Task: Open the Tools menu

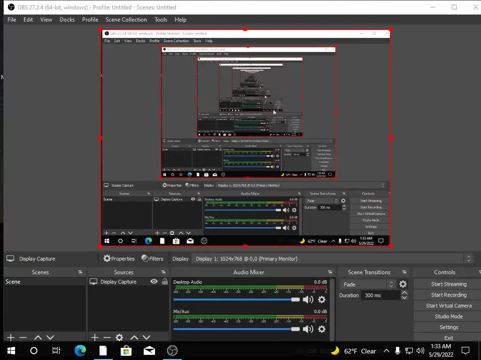Action: tap(161, 20)
